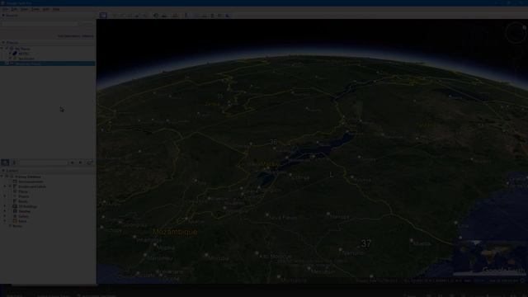Click the Add Placemark toolbar icon
The width and height of the screenshot is (528, 297).
point(114,16)
